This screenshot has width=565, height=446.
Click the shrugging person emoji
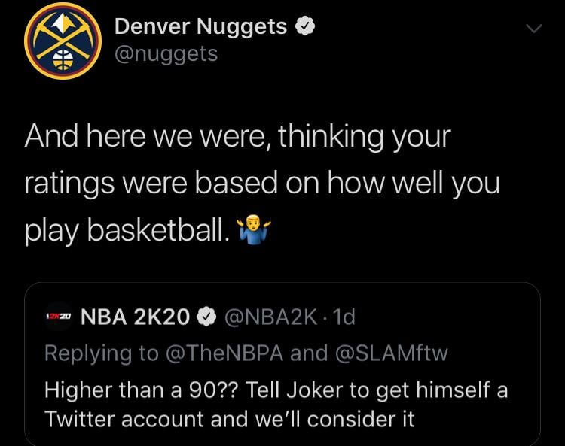click(x=253, y=233)
